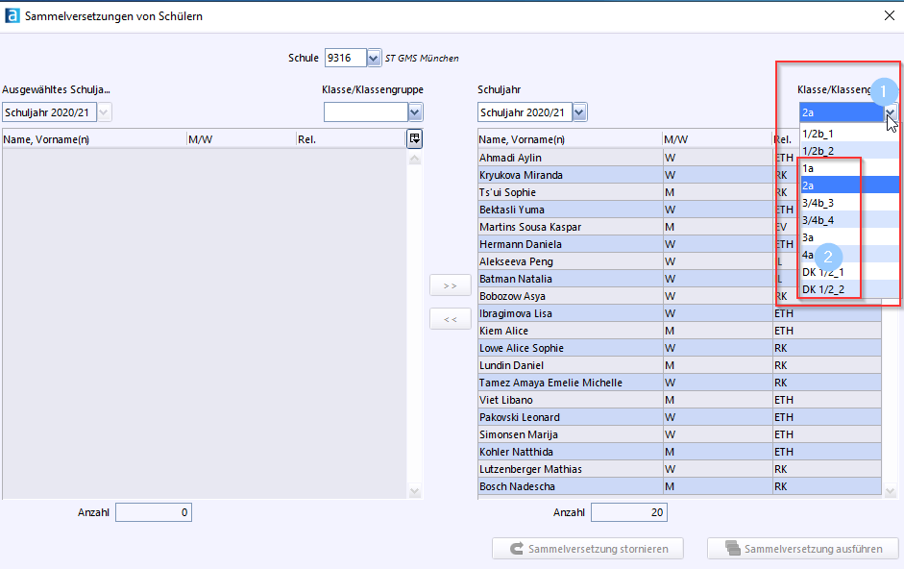Viewport: 904px width, 569px height.
Task: Select class 1/2b_2 from dropdown list
Action: pos(849,151)
